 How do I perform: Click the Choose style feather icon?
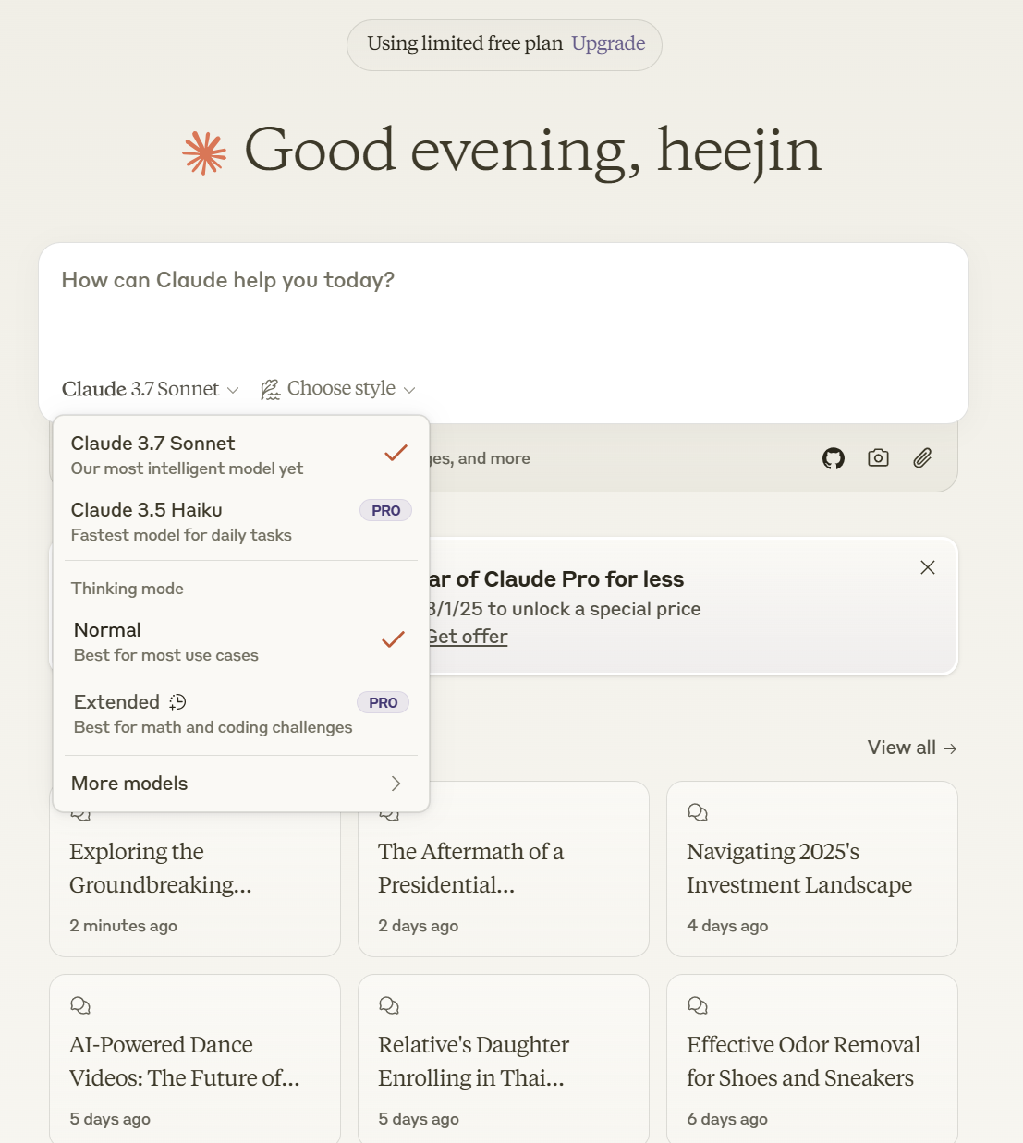pos(270,390)
